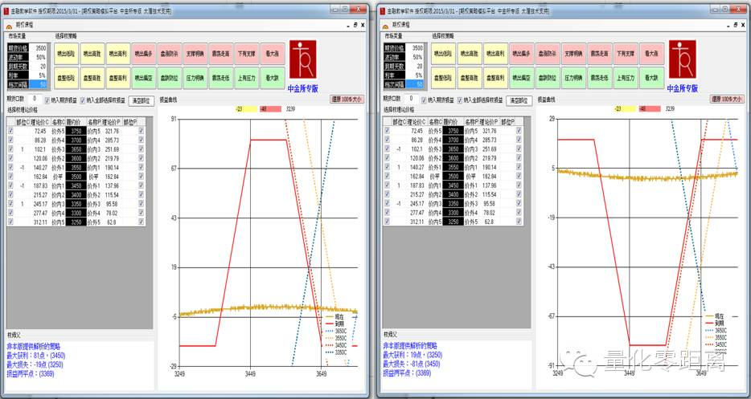Select 震荡走低 strategy in the left window
This screenshot has width=751, height=399.
coord(221,78)
